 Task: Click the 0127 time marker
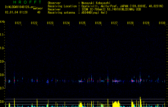114,23
